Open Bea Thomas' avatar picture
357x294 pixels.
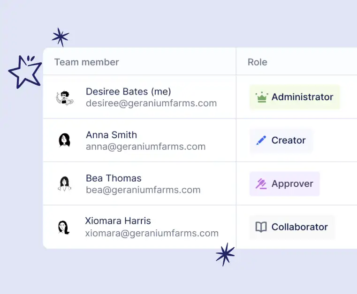click(x=64, y=184)
